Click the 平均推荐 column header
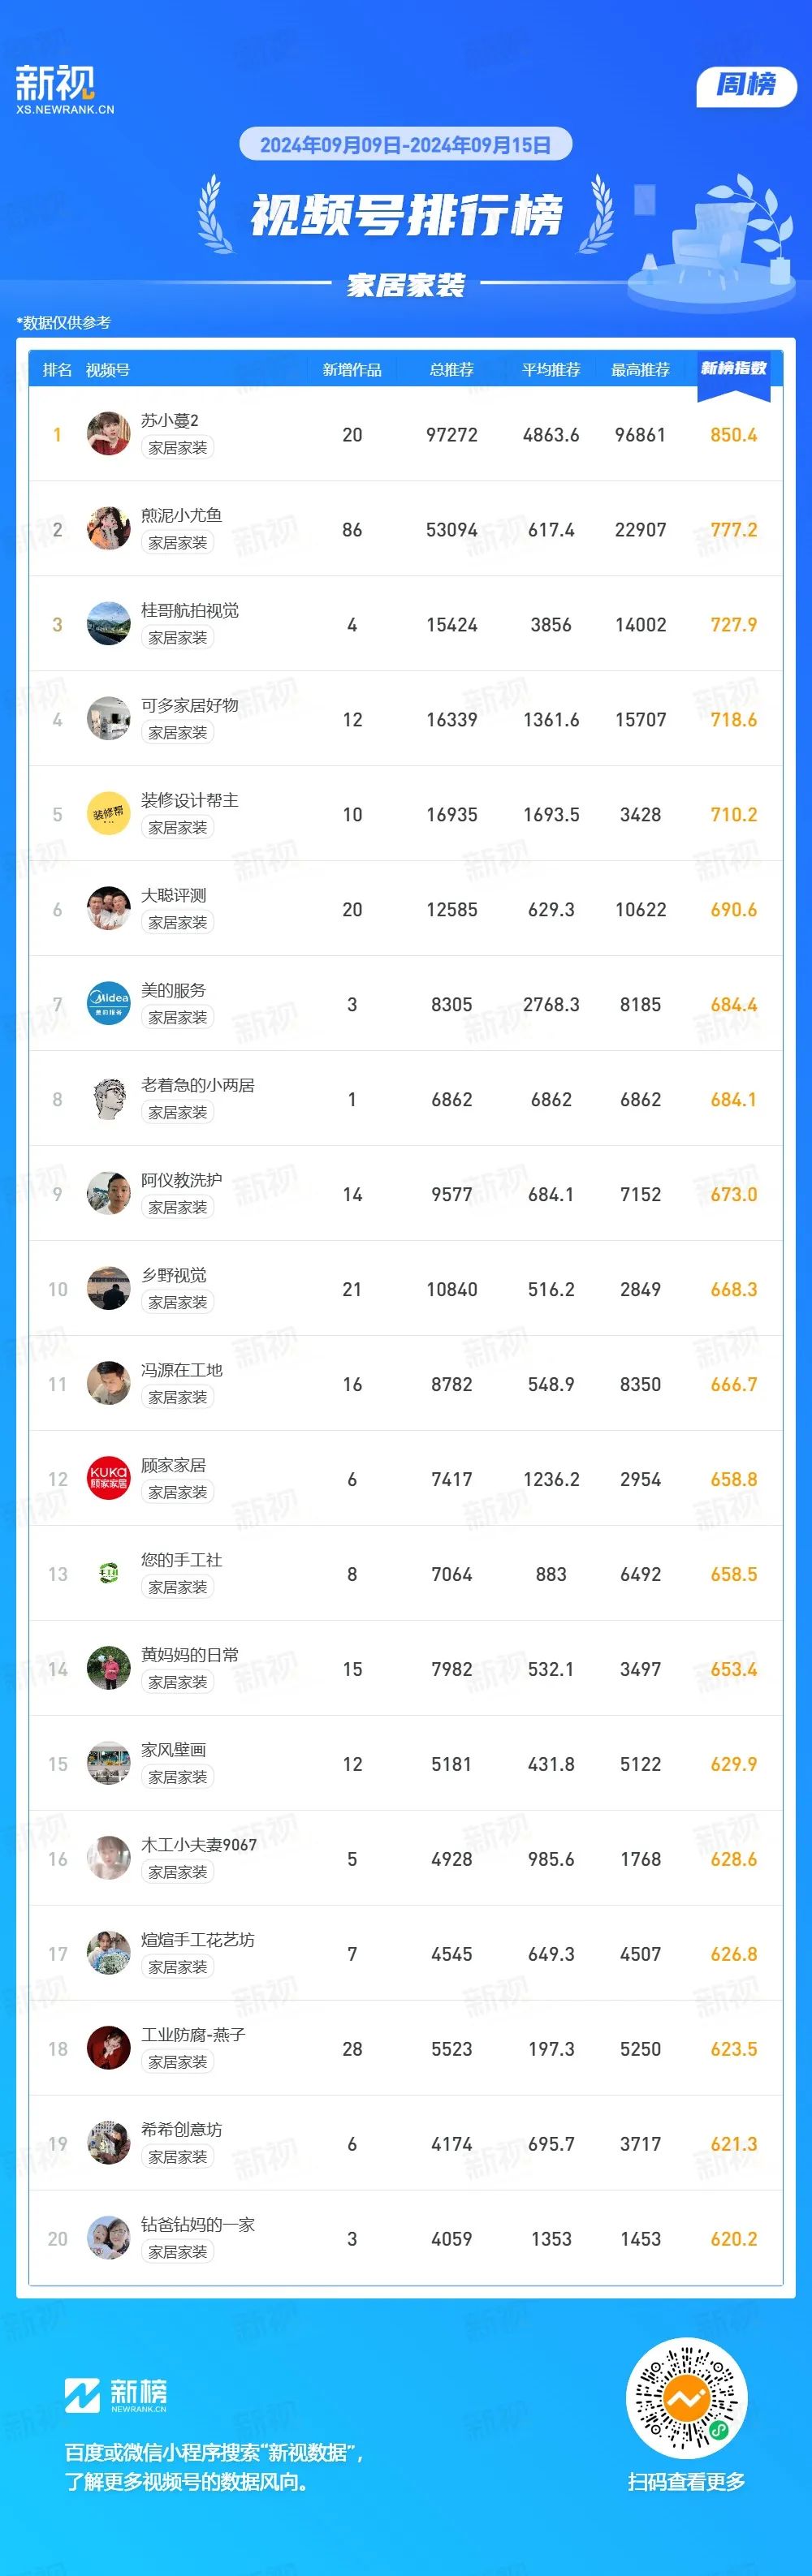The height and width of the screenshot is (2576, 812). click(551, 370)
